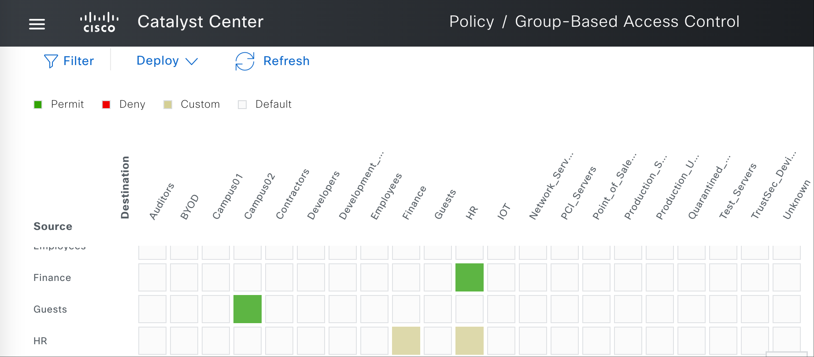Click the Employees destination column header
This screenshot has width=814, height=357.
pyautogui.click(x=386, y=196)
